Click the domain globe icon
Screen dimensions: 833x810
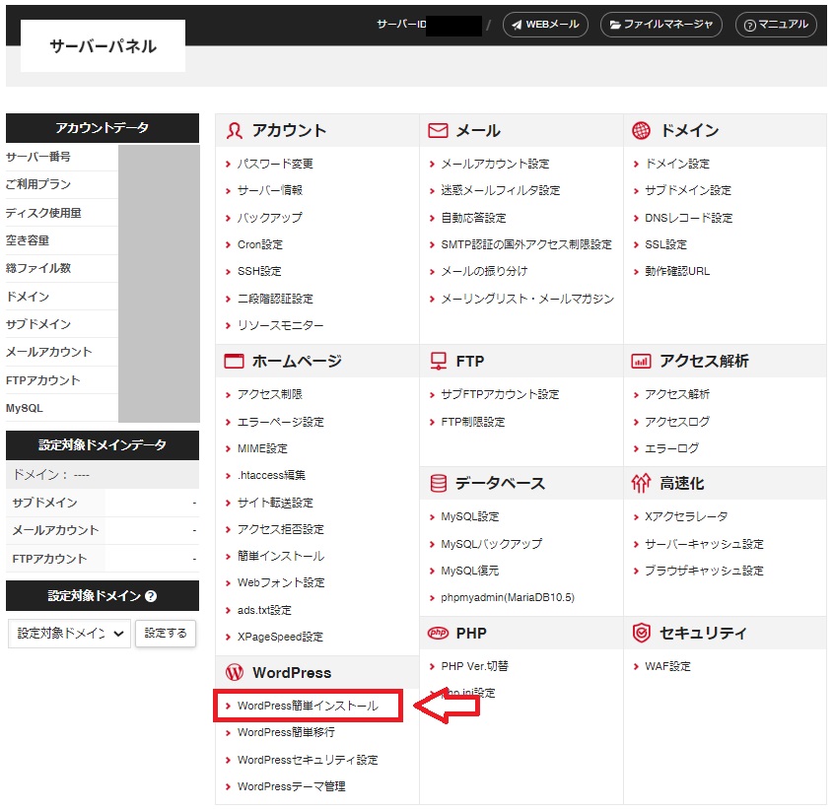pos(641,131)
